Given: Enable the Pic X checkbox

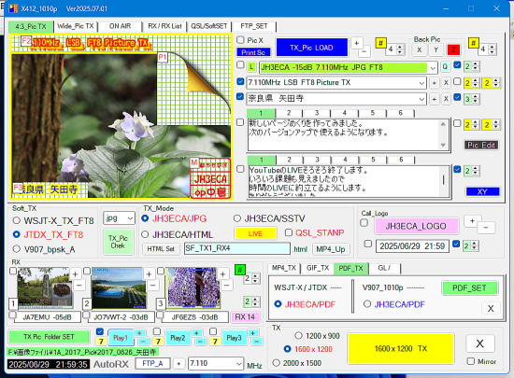Looking at the screenshot, I should (x=240, y=40).
